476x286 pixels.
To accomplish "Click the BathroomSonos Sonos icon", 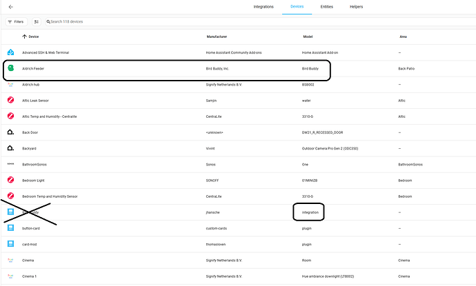I will pyautogui.click(x=10, y=164).
